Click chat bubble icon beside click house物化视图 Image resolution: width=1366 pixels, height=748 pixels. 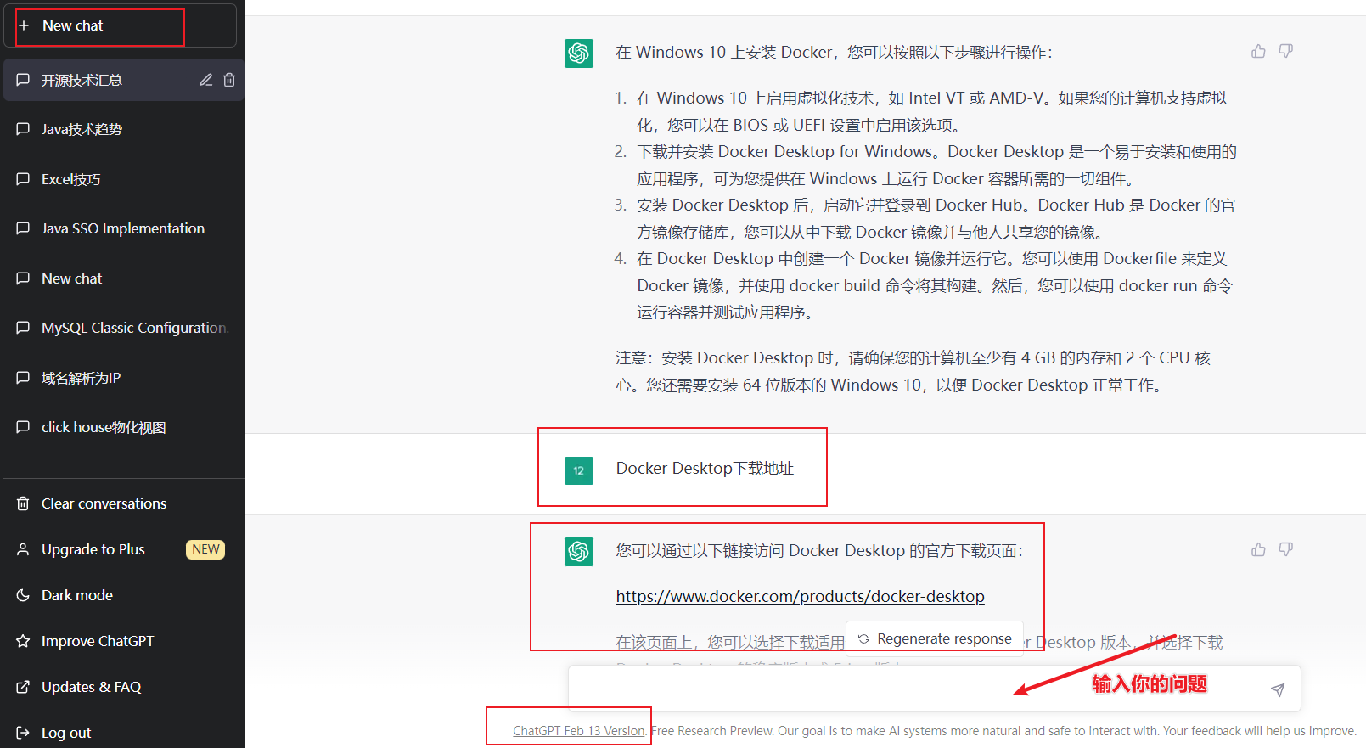point(23,427)
